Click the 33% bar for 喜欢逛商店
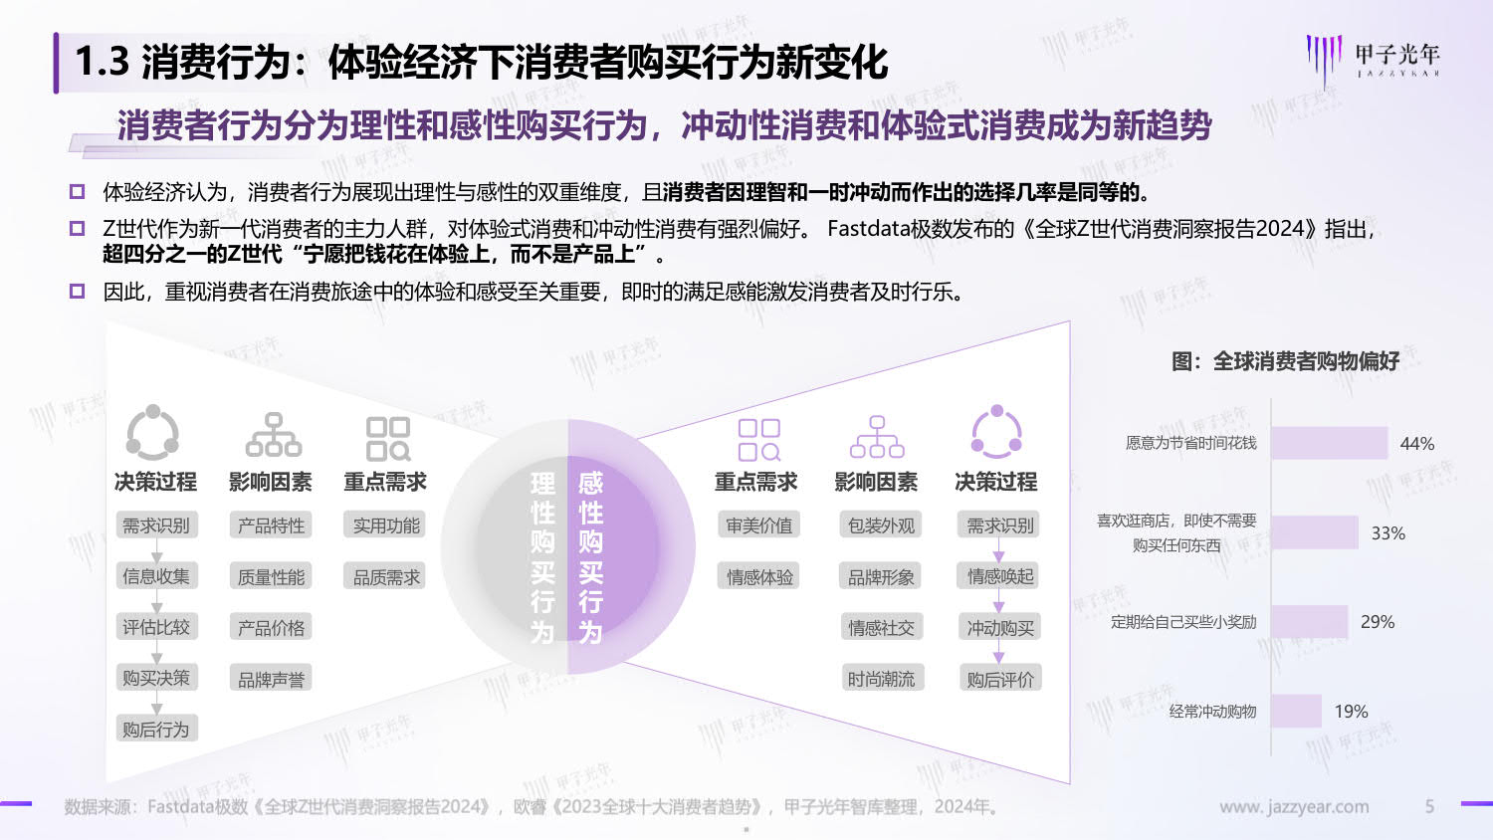 tap(1315, 532)
